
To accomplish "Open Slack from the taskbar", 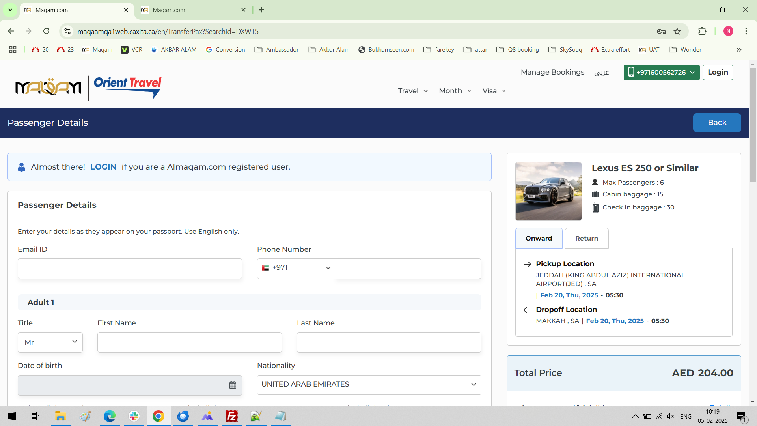I will pos(134,416).
